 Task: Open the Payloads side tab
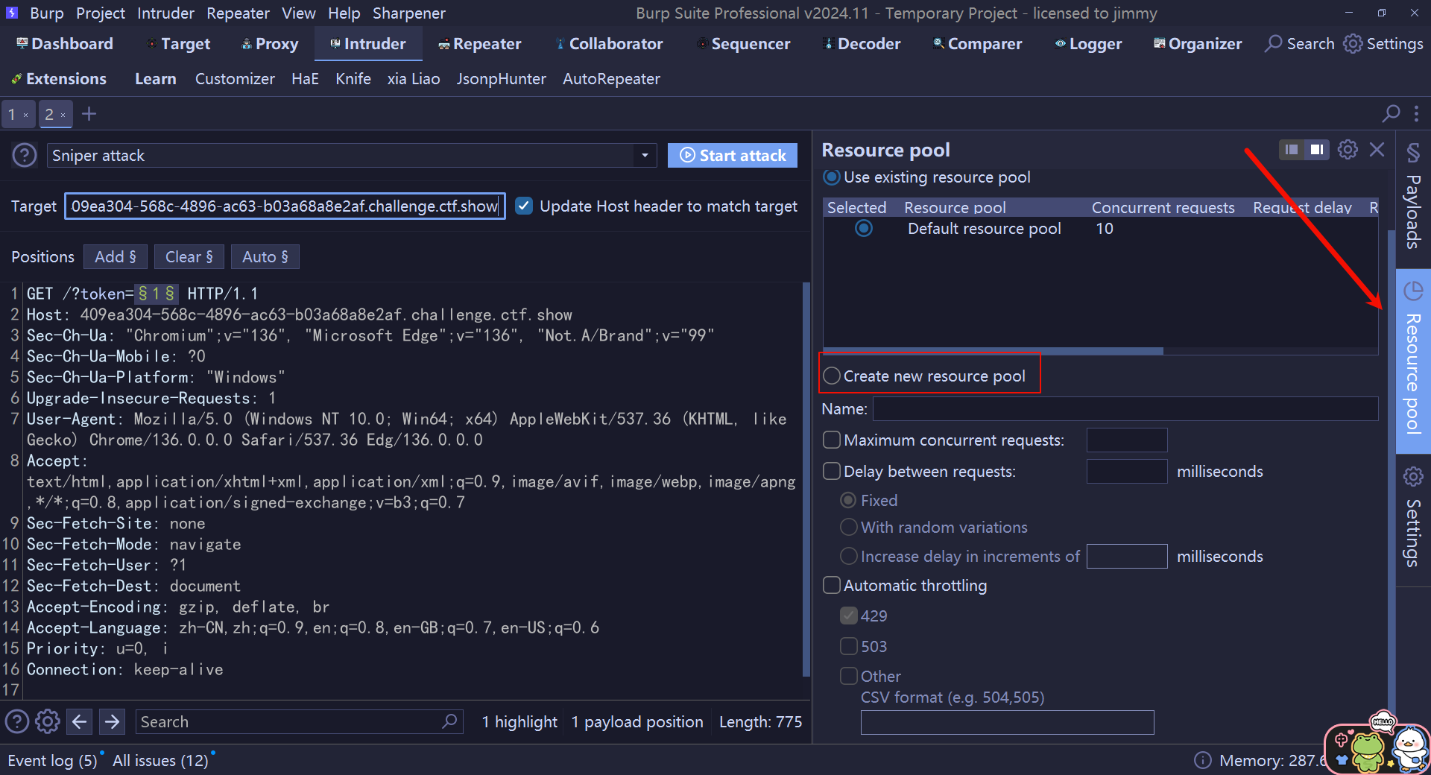click(x=1413, y=200)
